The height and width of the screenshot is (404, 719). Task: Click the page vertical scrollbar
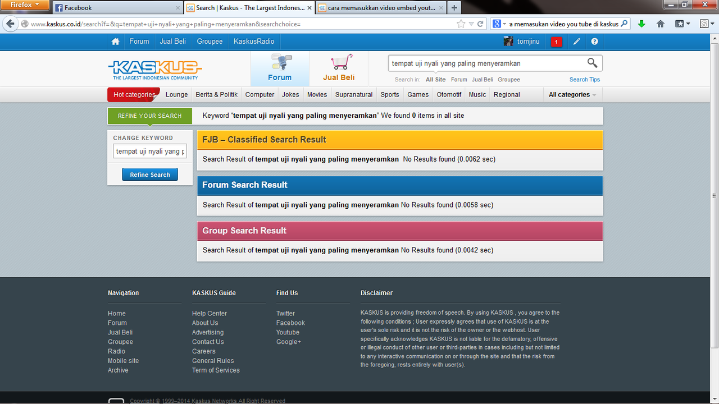715,196
